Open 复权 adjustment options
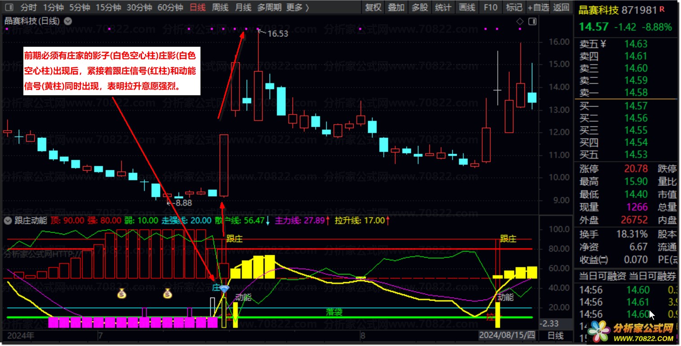 [373, 7]
